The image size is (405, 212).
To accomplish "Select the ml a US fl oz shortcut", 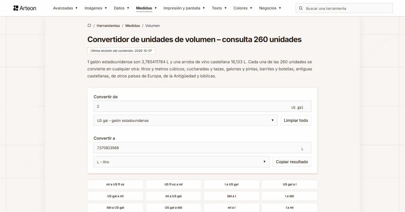I will point(115,184).
